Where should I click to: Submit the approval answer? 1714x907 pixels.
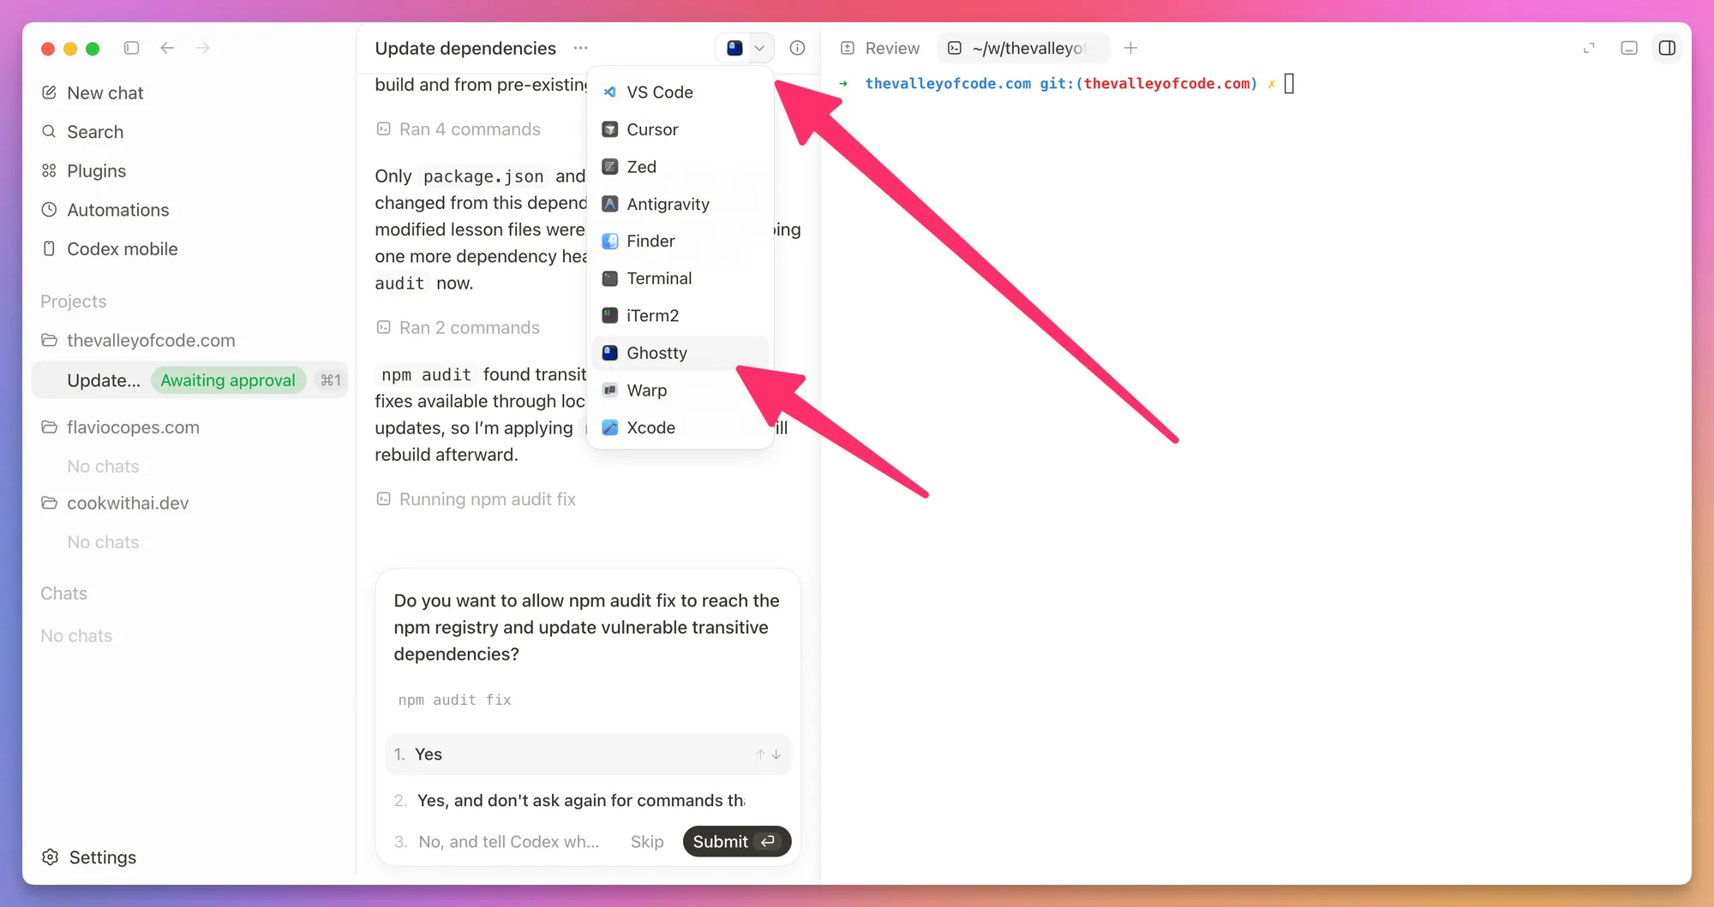(736, 842)
